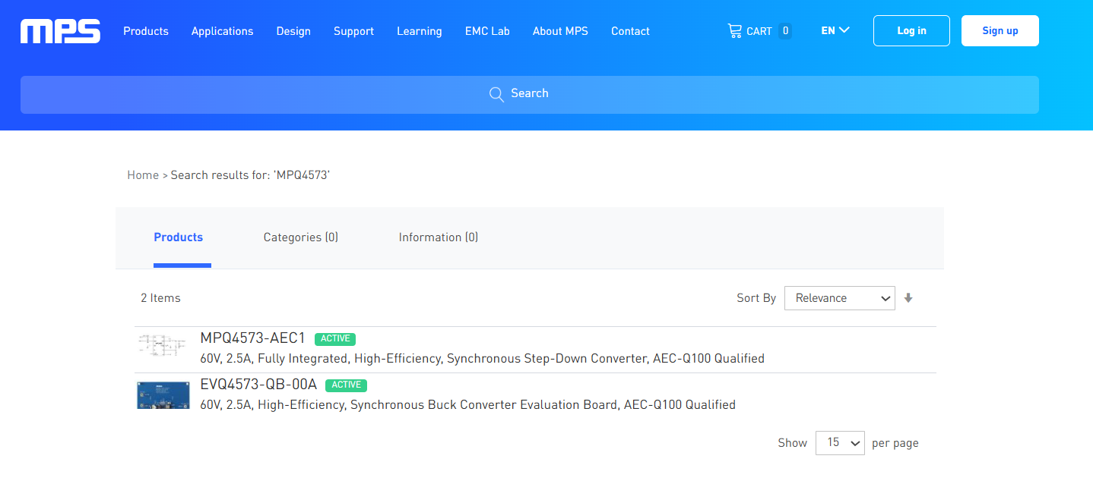This screenshot has height=484, width=1093.
Task: Open the Sort By Relevance dropdown
Action: click(x=840, y=298)
